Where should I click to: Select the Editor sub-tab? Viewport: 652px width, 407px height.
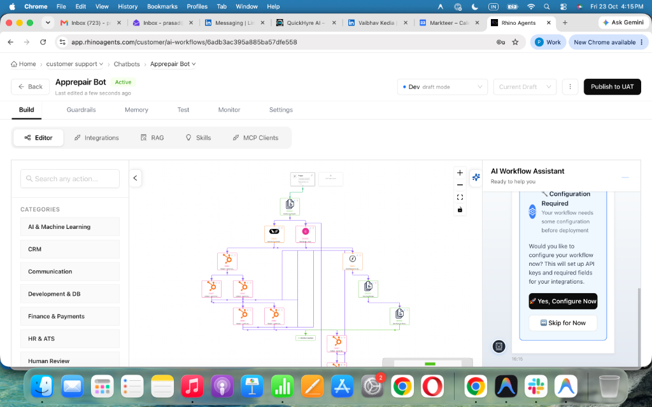[x=38, y=138]
